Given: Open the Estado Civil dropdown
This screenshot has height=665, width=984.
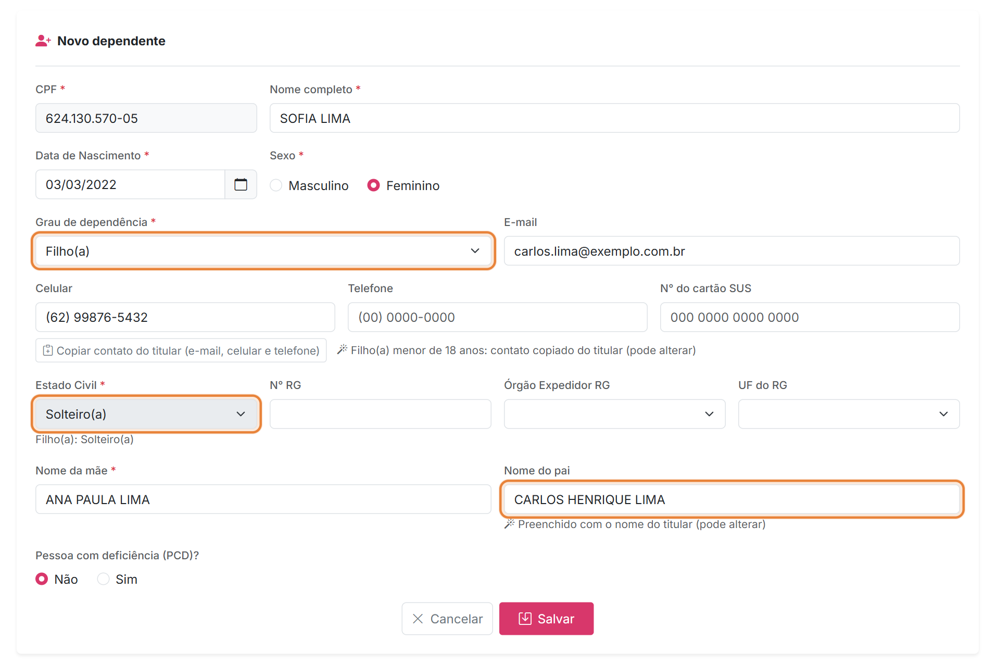Looking at the screenshot, I should 146,414.
